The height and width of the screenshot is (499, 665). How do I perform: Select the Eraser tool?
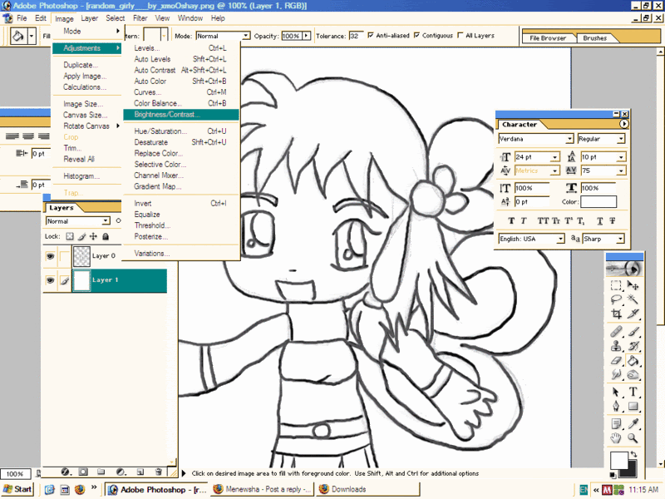click(616, 361)
